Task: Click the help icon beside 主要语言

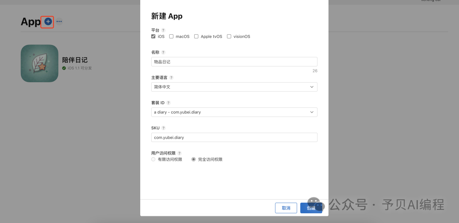Action: click(171, 78)
